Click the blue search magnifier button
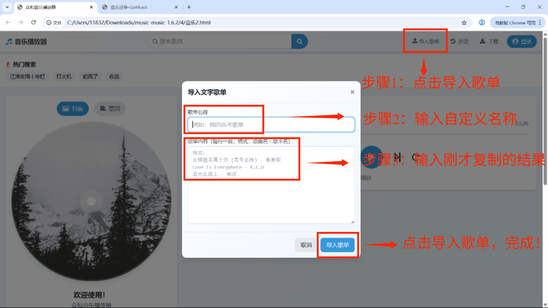Viewport: 548px width, 308px height. click(x=300, y=41)
